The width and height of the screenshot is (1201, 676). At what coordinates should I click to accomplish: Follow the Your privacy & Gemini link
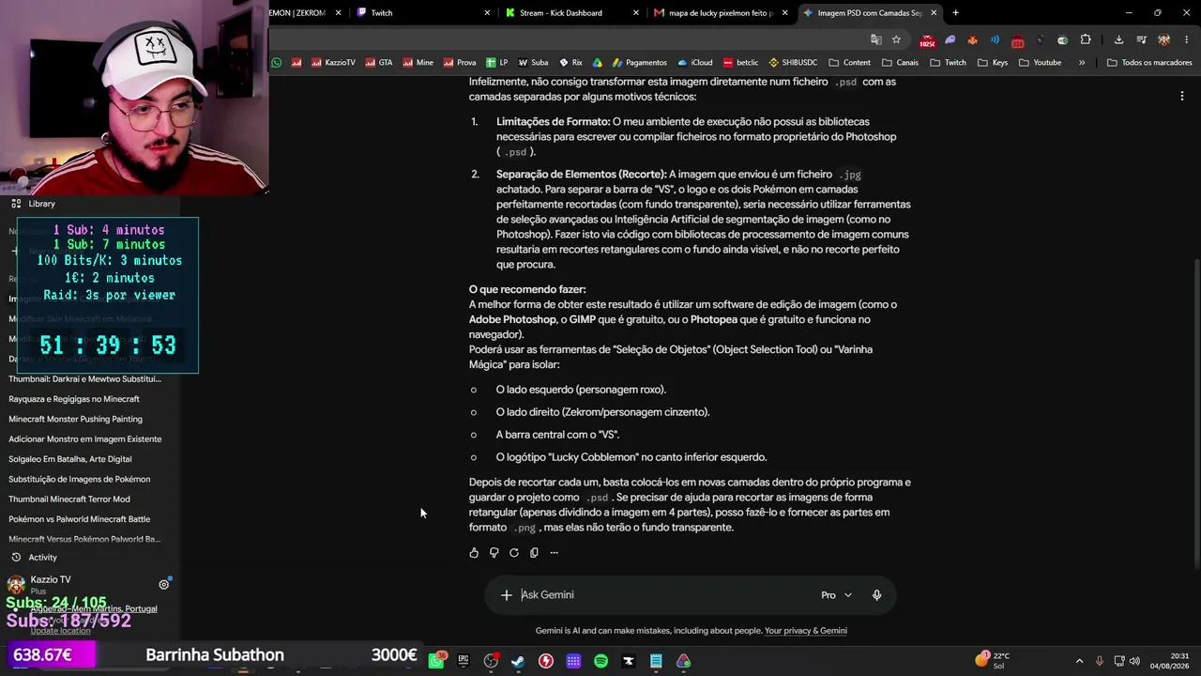[x=806, y=631]
